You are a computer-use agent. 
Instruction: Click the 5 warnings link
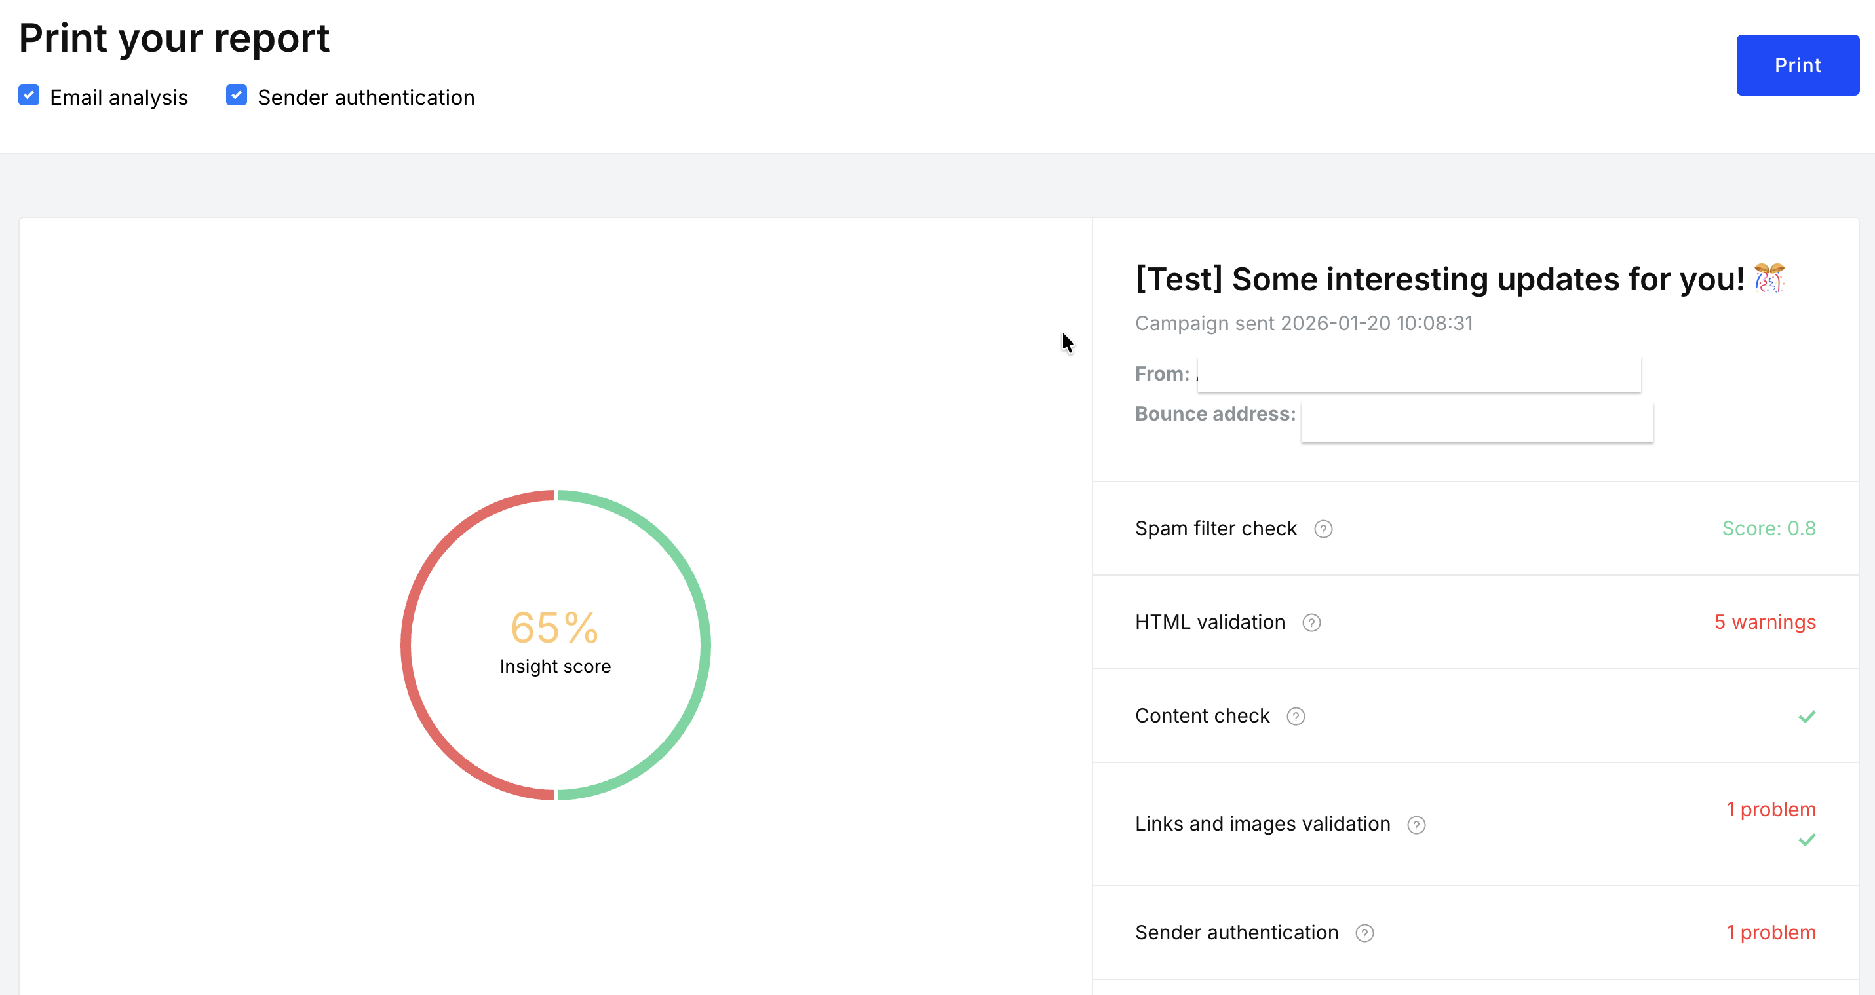1764,622
